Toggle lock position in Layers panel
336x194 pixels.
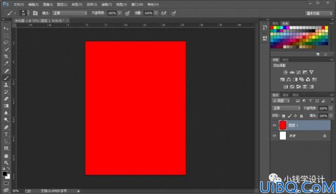click(295, 116)
